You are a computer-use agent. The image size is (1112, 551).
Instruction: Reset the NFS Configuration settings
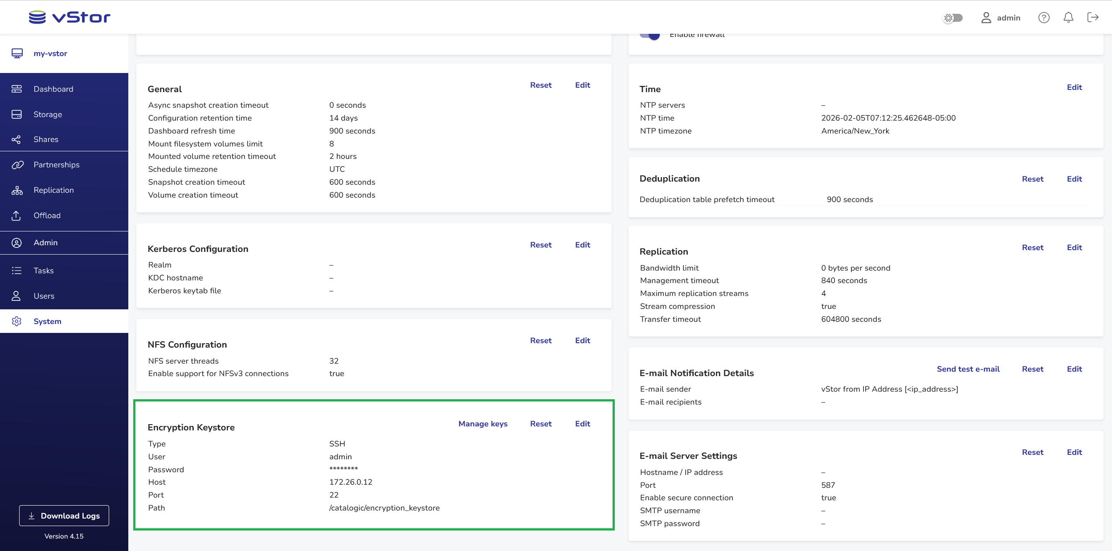[541, 340]
